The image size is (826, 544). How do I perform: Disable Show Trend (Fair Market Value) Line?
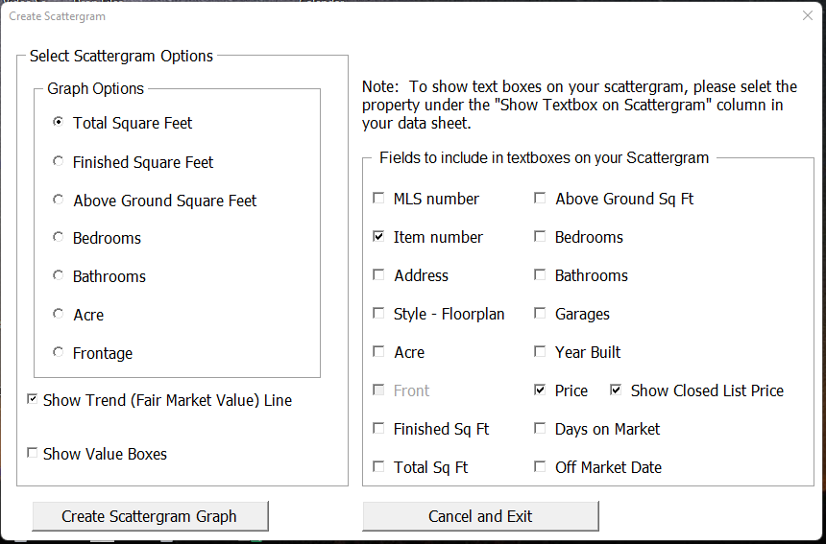[x=33, y=400]
